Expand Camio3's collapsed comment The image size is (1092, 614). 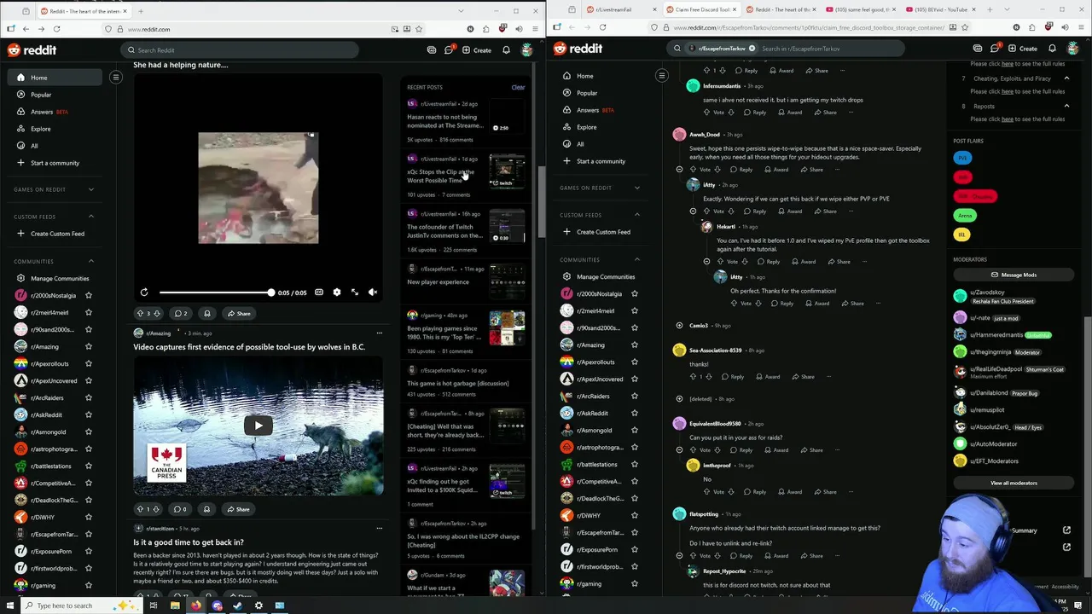tap(679, 326)
